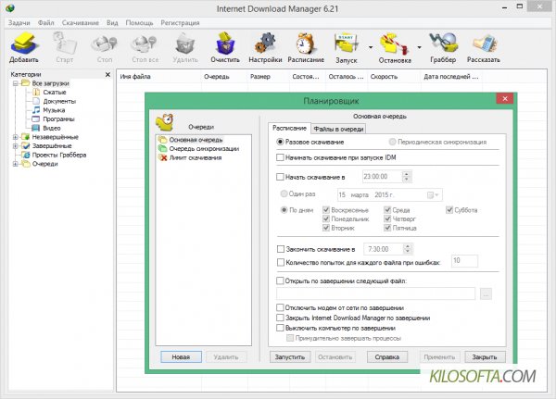Screen dimensions: 556x399
Task: Click end time 7:30:00 stepper arrows
Action: [x=408, y=249]
